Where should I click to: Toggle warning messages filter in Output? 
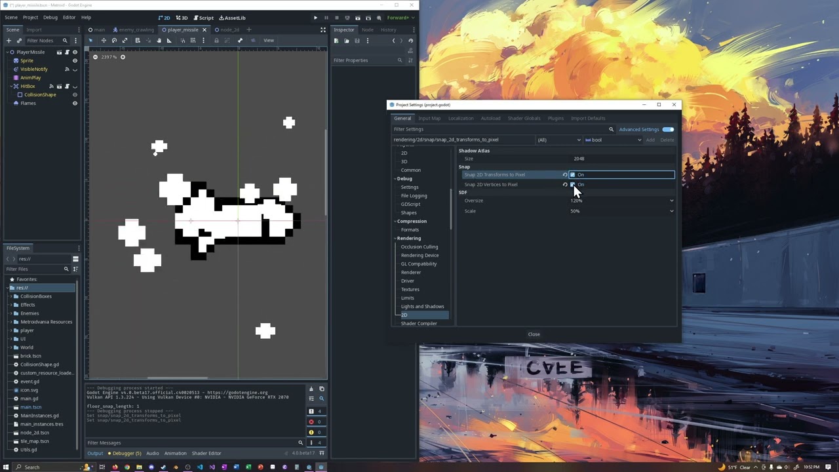[315, 432]
